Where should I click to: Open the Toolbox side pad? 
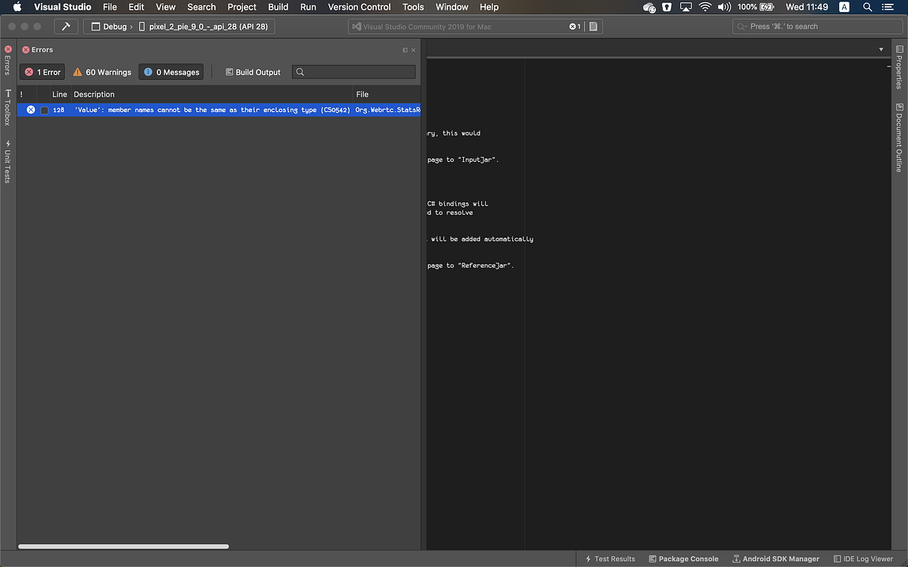8,107
